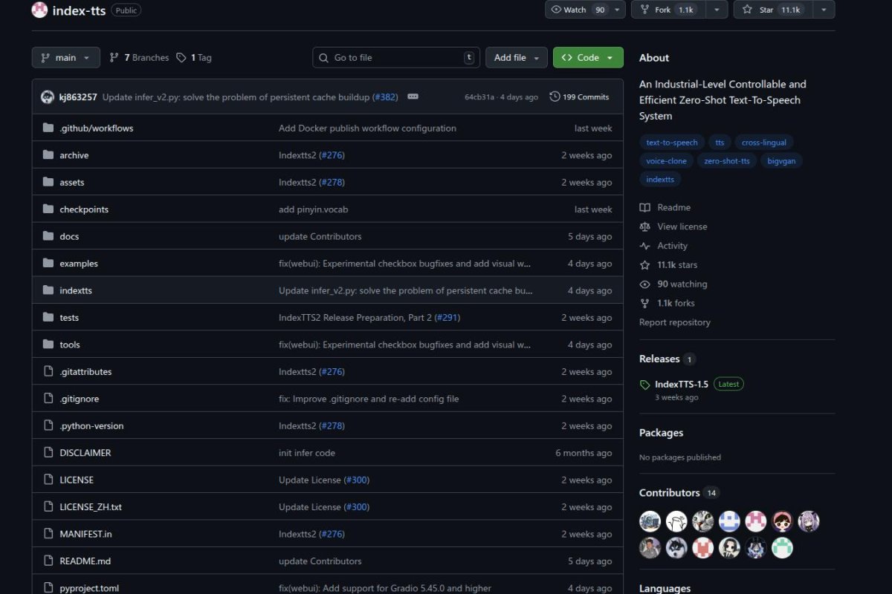Open the first contributor avatar thumbnail
This screenshot has width=892, height=594.
[x=650, y=521]
